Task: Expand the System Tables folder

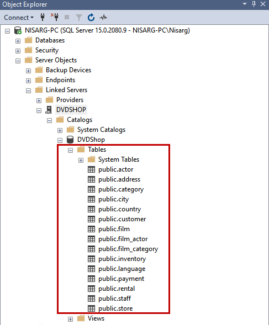Action: 81,160
